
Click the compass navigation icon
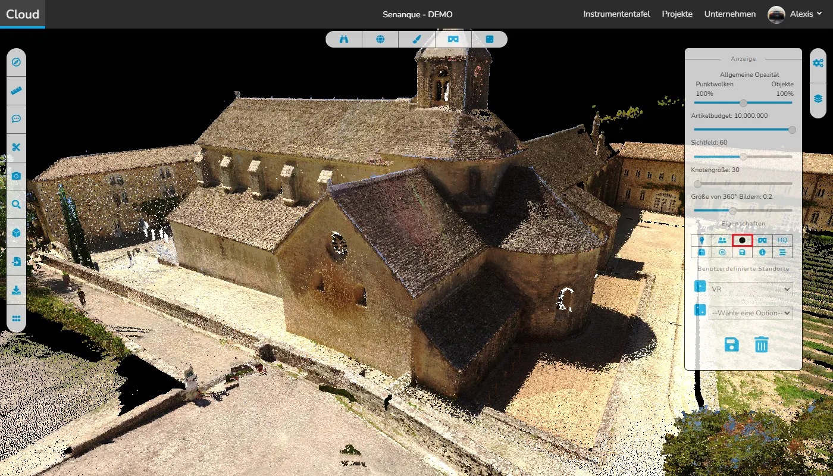pyautogui.click(x=16, y=62)
